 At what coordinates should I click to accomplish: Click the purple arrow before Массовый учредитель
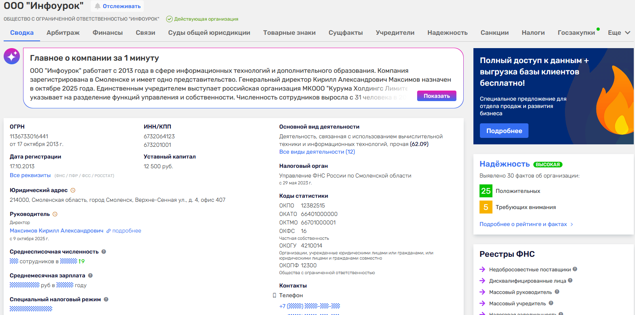(482, 303)
